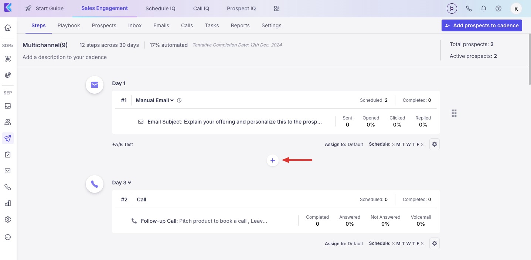Toggle Monday in step 1 schedule
This screenshot has width=531, height=260.
[398, 145]
